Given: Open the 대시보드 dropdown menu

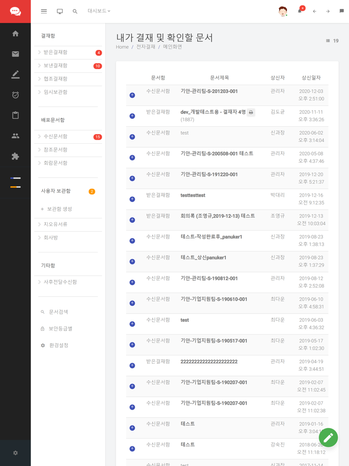Looking at the screenshot, I should (99, 11).
